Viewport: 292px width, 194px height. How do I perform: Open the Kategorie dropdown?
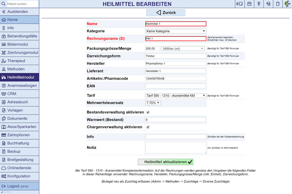(x=176, y=31)
